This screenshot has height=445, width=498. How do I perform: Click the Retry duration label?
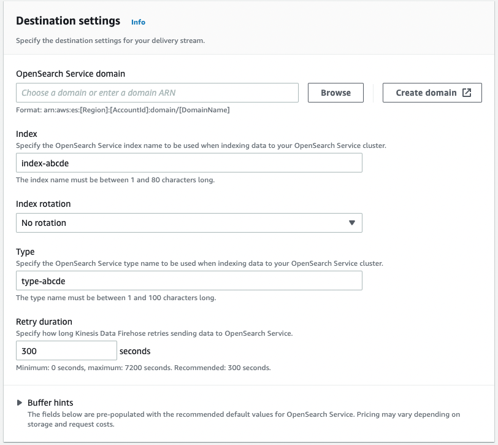[44, 322]
